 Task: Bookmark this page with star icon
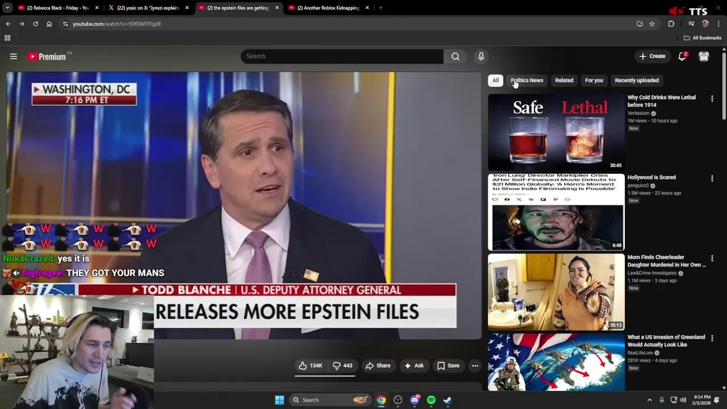coord(652,24)
